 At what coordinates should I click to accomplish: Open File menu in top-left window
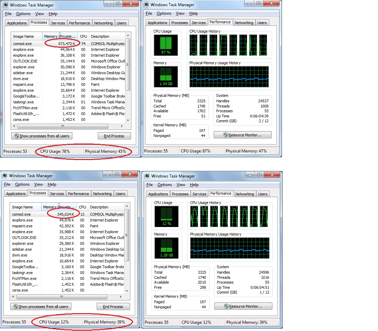(x=8, y=14)
